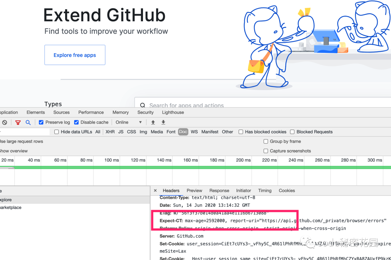This screenshot has width=391, height=260.
Task: Click Explore free apps button
Action: (x=75, y=55)
